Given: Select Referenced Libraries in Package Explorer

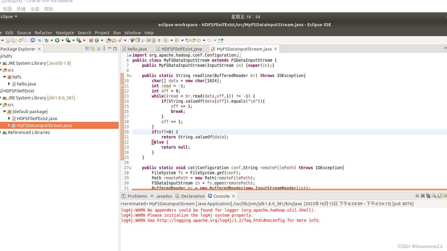Looking at the screenshot, I should (x=29, y=132).
